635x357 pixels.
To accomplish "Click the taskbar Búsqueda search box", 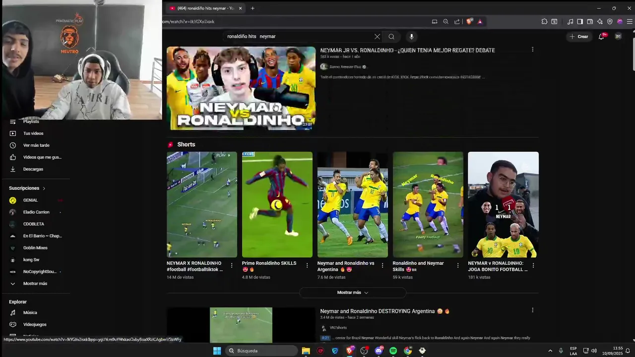I will point(261,351).
